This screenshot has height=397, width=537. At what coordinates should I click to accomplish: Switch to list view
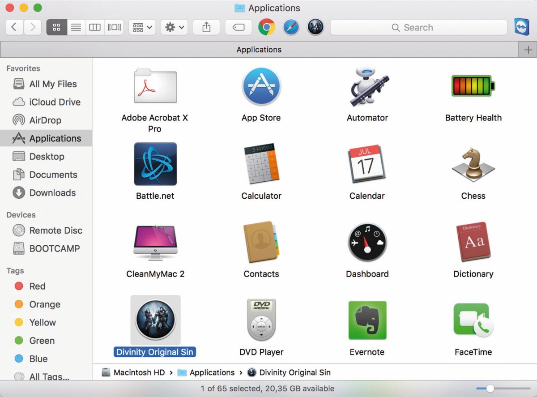pyautogui.click(x=76, y=27)
